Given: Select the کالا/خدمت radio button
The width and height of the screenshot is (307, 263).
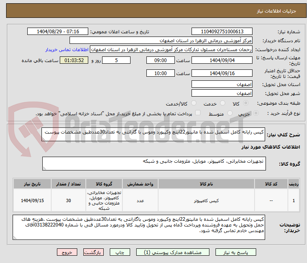Looking at the screenshot, I should 194,103.
